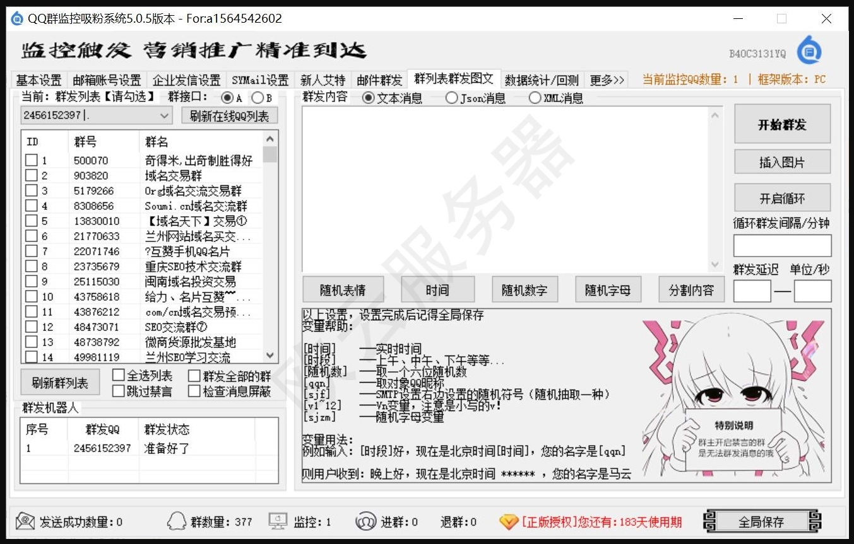Click the anime girl notice image
This screenshot has width=854, height=544.
click(x=732, y=396)
